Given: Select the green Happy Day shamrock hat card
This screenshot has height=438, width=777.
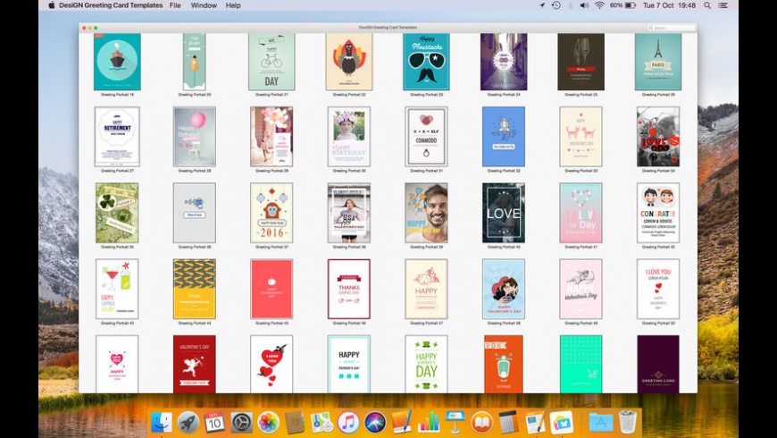Looking at the screenshot, I should point(426,364).
